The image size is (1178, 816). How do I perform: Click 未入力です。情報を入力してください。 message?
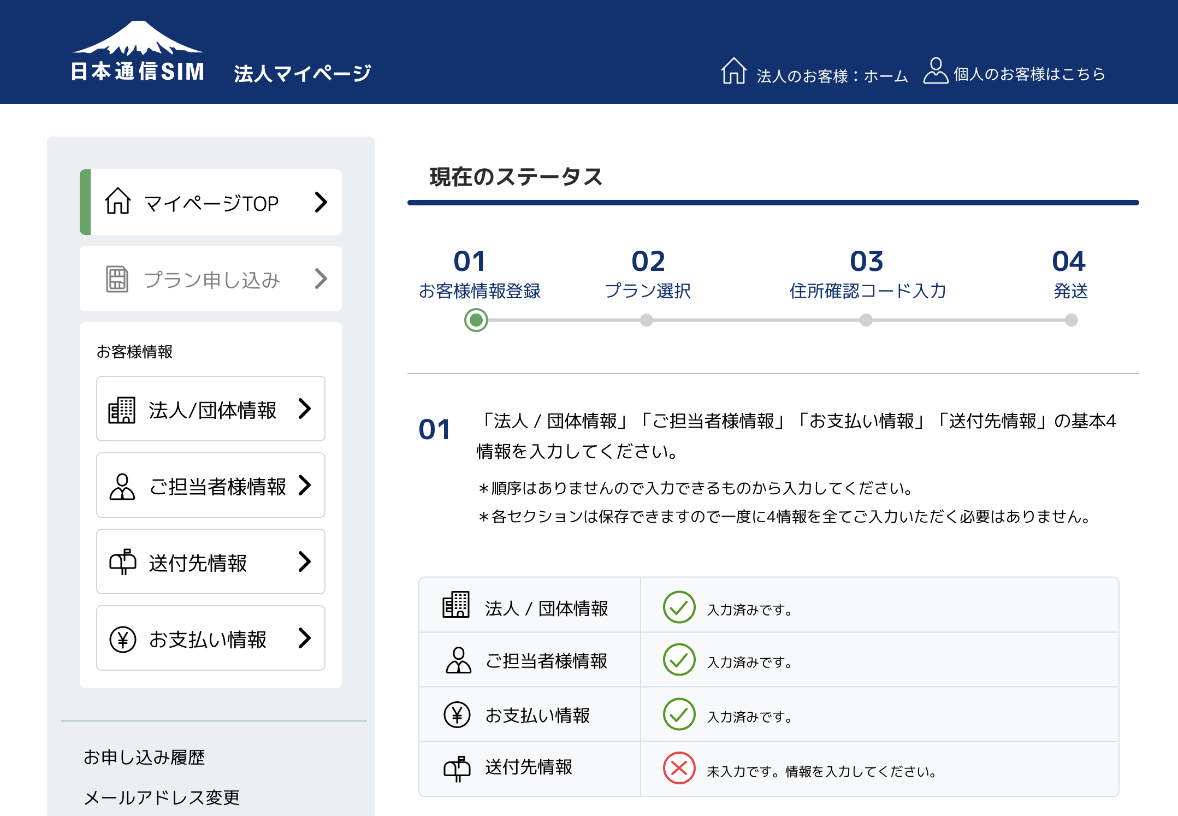tap(822, 771)
